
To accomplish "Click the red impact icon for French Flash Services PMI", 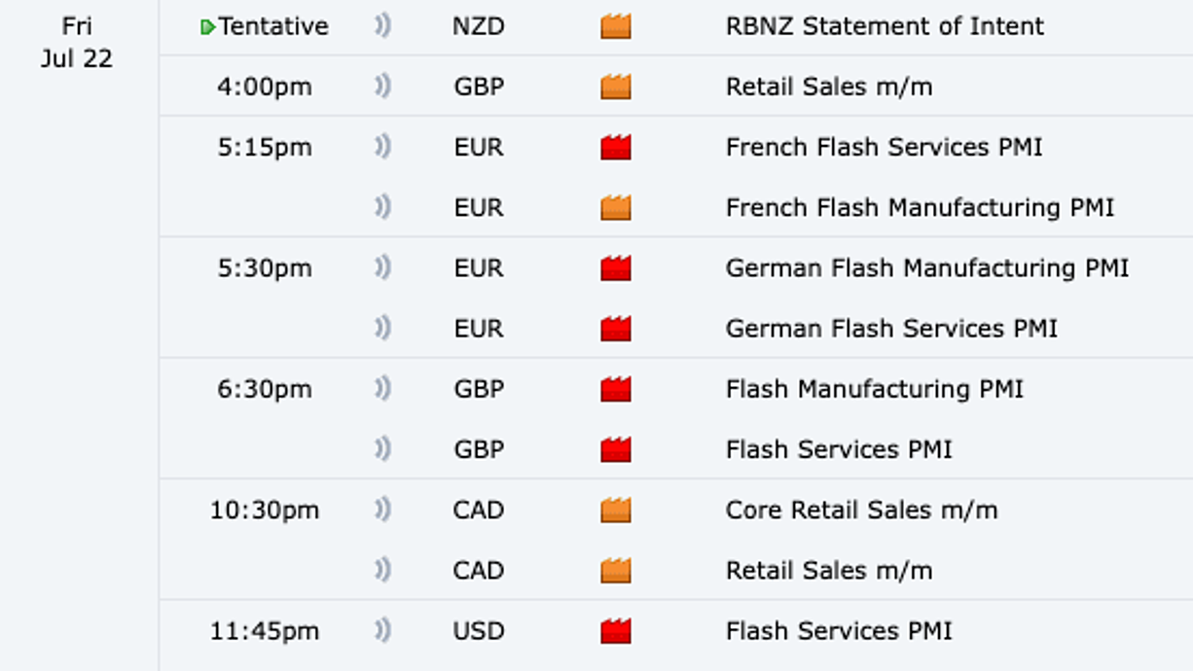I will pyautogui.click(x=615, y=148).
